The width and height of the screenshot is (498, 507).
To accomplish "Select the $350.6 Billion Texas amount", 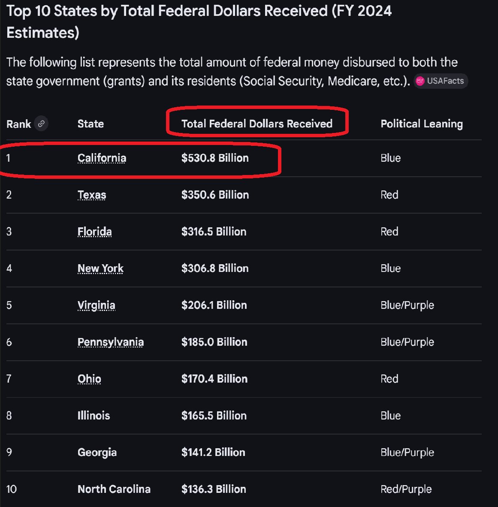I will (215, 195).
